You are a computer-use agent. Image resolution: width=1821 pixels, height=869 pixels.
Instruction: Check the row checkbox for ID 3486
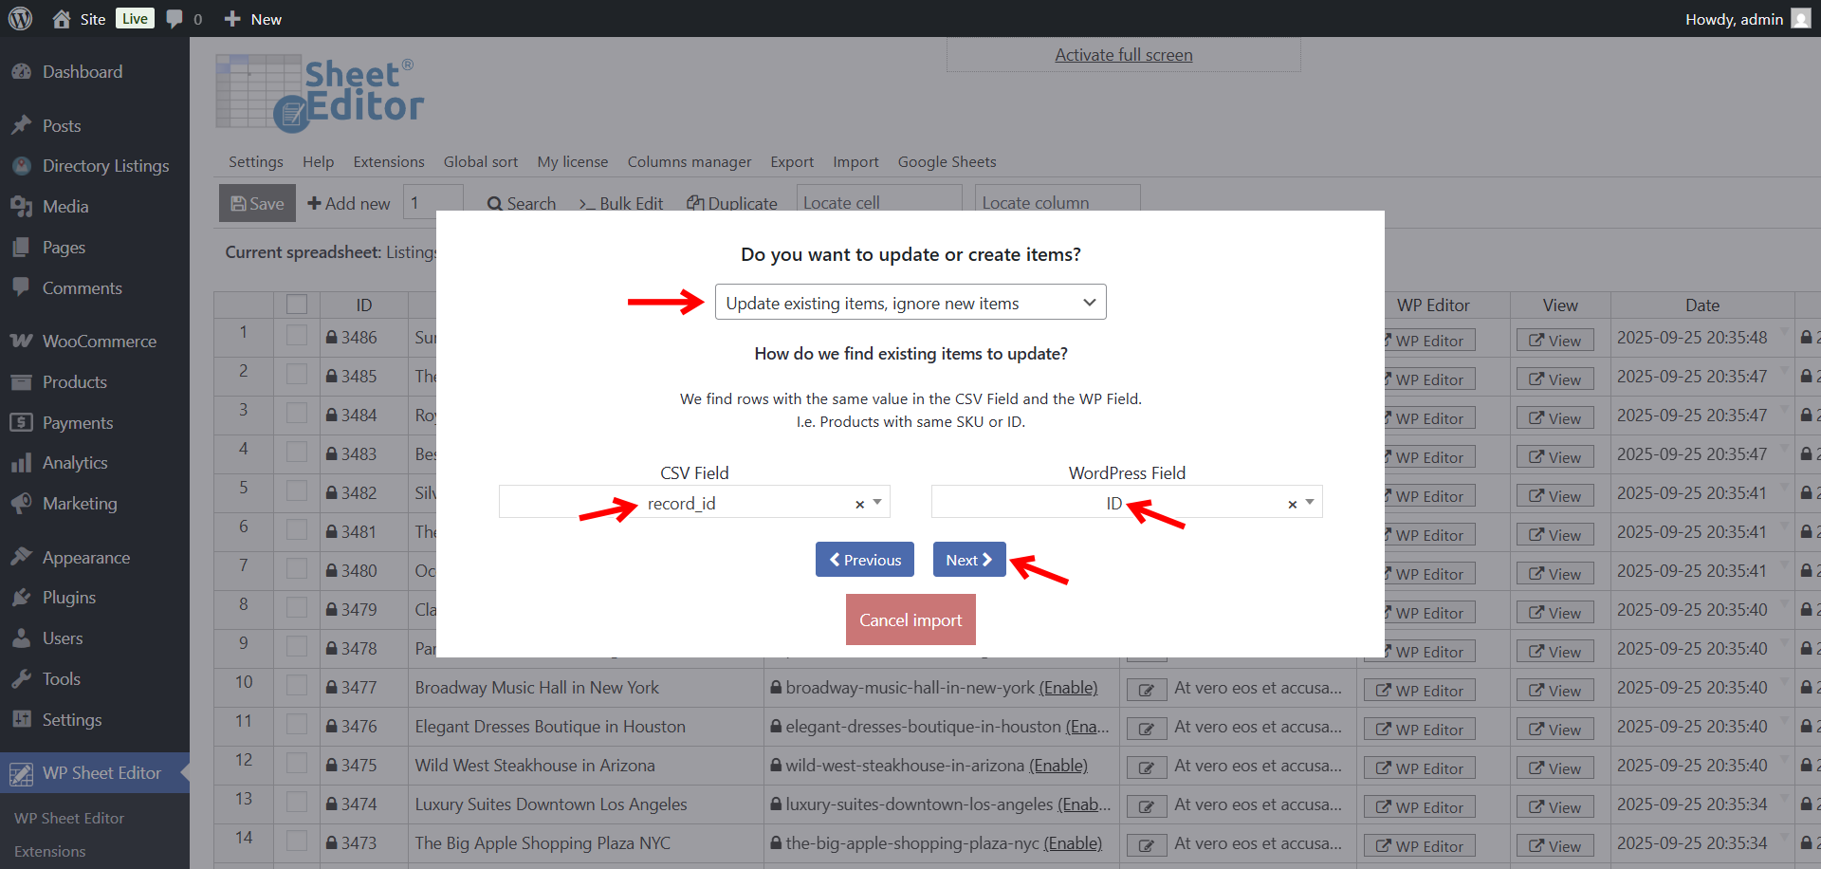click(x=297, y=336)
